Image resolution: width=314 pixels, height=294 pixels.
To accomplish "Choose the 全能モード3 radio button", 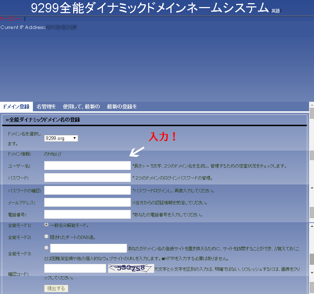I will pos(46,248).
